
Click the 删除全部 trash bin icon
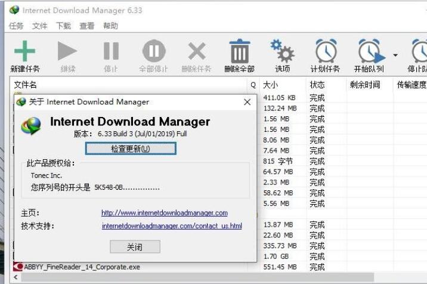click(x=240, y=51)
